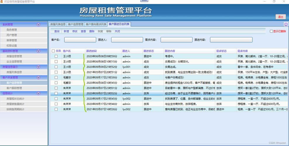Open 房屋销售量统计 in the sidebar

pos(24,104)
